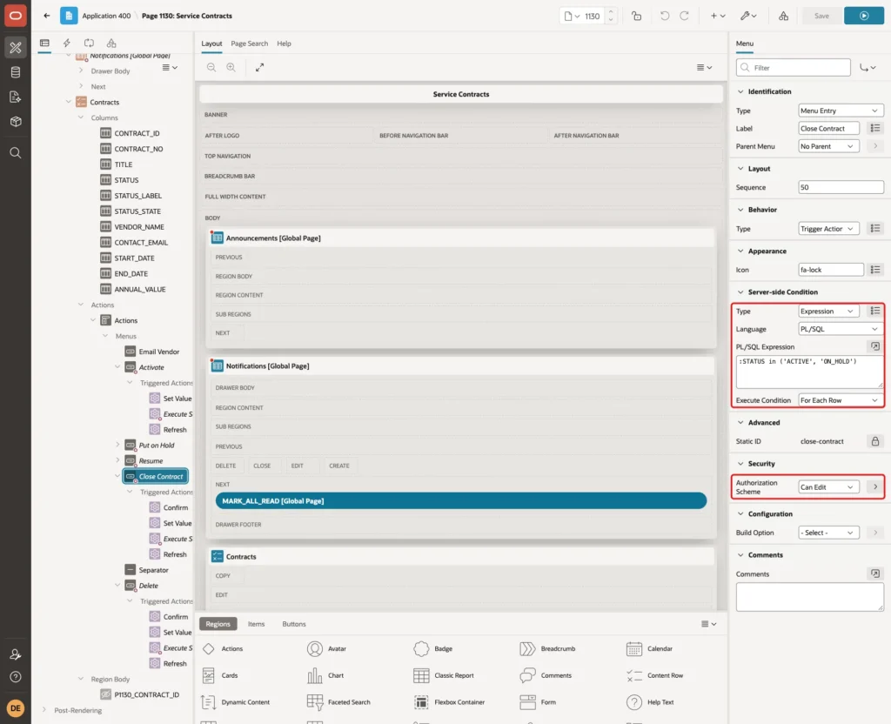Click the Sequence field with 50
This screenshot has width=891, height=724.
click(841, 188)
